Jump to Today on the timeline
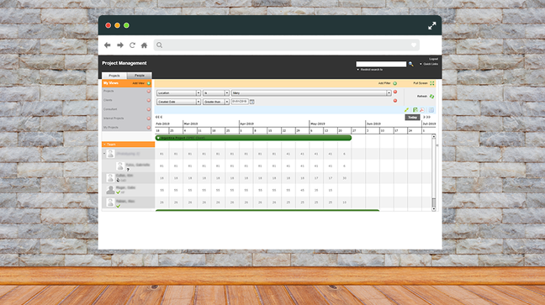 click(x=413, y=118)
